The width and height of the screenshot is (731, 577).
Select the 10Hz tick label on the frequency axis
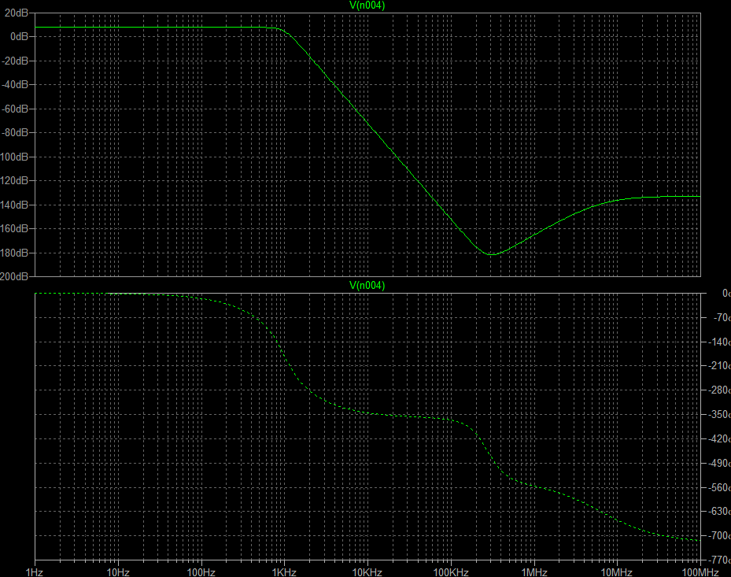pos(117,571)
